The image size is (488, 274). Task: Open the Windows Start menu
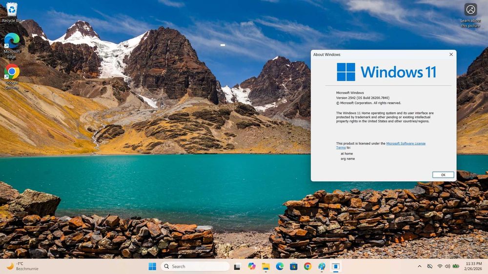tap(152, 266)
